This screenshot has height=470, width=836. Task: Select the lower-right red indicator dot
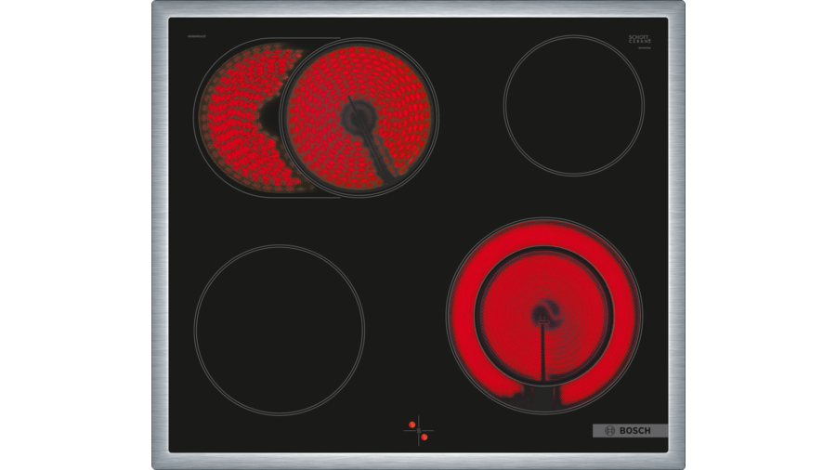point(425,436)
